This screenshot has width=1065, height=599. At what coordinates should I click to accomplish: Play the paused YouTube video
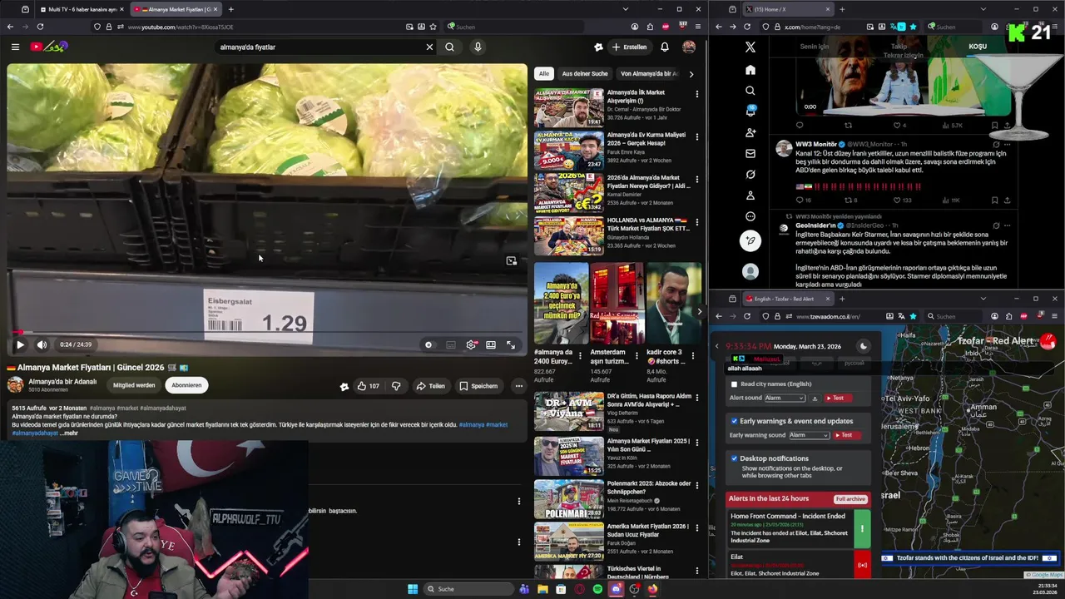click(20, 344)
